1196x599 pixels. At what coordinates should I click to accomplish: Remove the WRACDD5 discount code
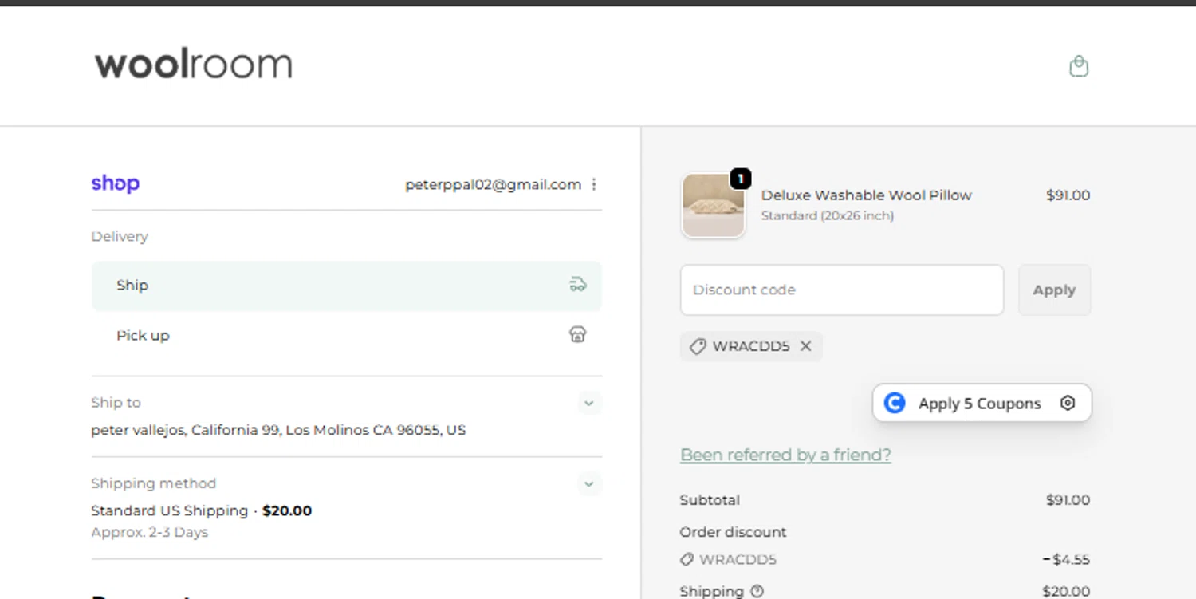tap(806, 346)
